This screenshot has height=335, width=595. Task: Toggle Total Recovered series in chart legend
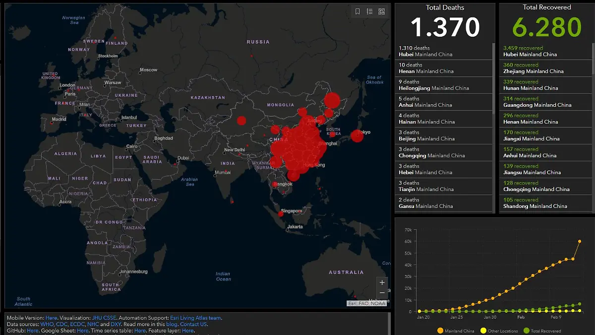(541, 331)
